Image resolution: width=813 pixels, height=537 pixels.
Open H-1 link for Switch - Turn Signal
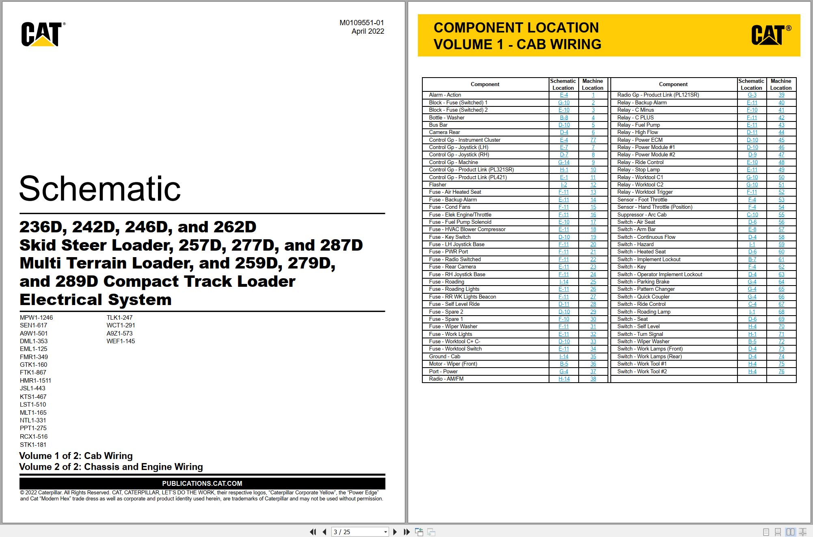tap(752, 334)
